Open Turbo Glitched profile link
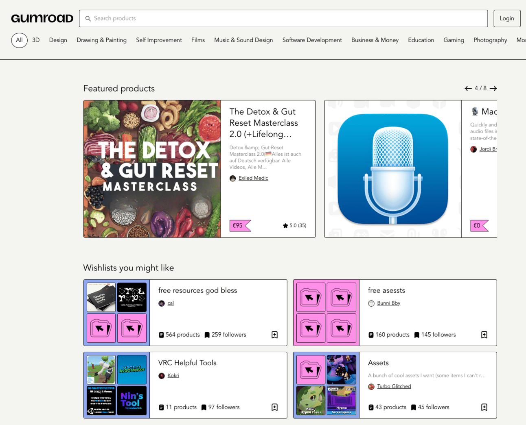This screenshot has height=425, width=526. tap(394, 387)
